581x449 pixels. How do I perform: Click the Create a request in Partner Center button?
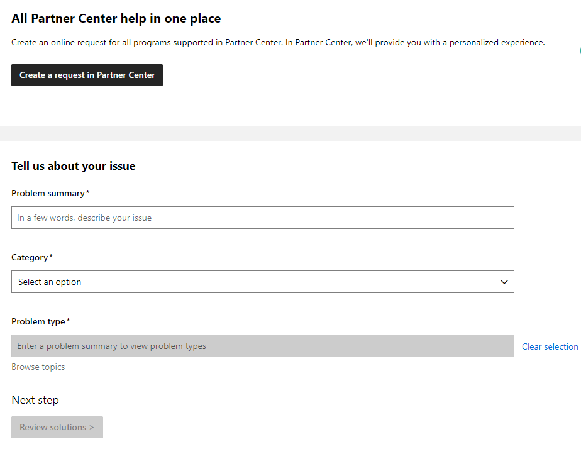click(87, 75)
